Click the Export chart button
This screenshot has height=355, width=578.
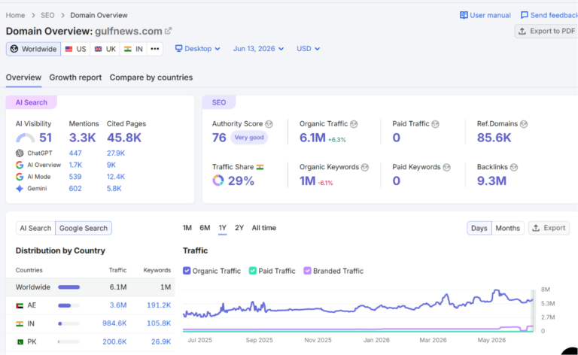(x=549, y=228)
